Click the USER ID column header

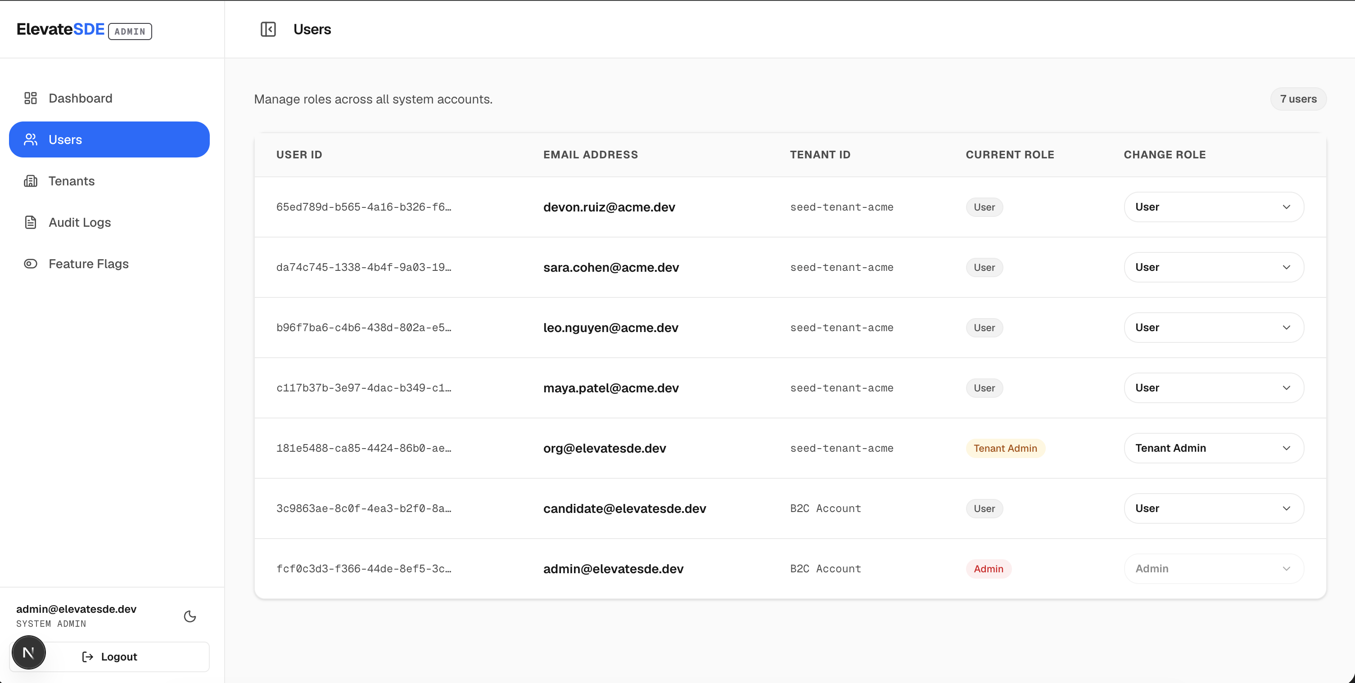[299, 155]
